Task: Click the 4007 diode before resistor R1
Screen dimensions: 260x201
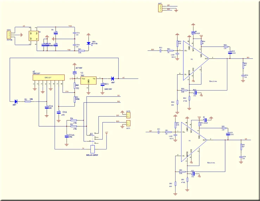Action: 16,101
